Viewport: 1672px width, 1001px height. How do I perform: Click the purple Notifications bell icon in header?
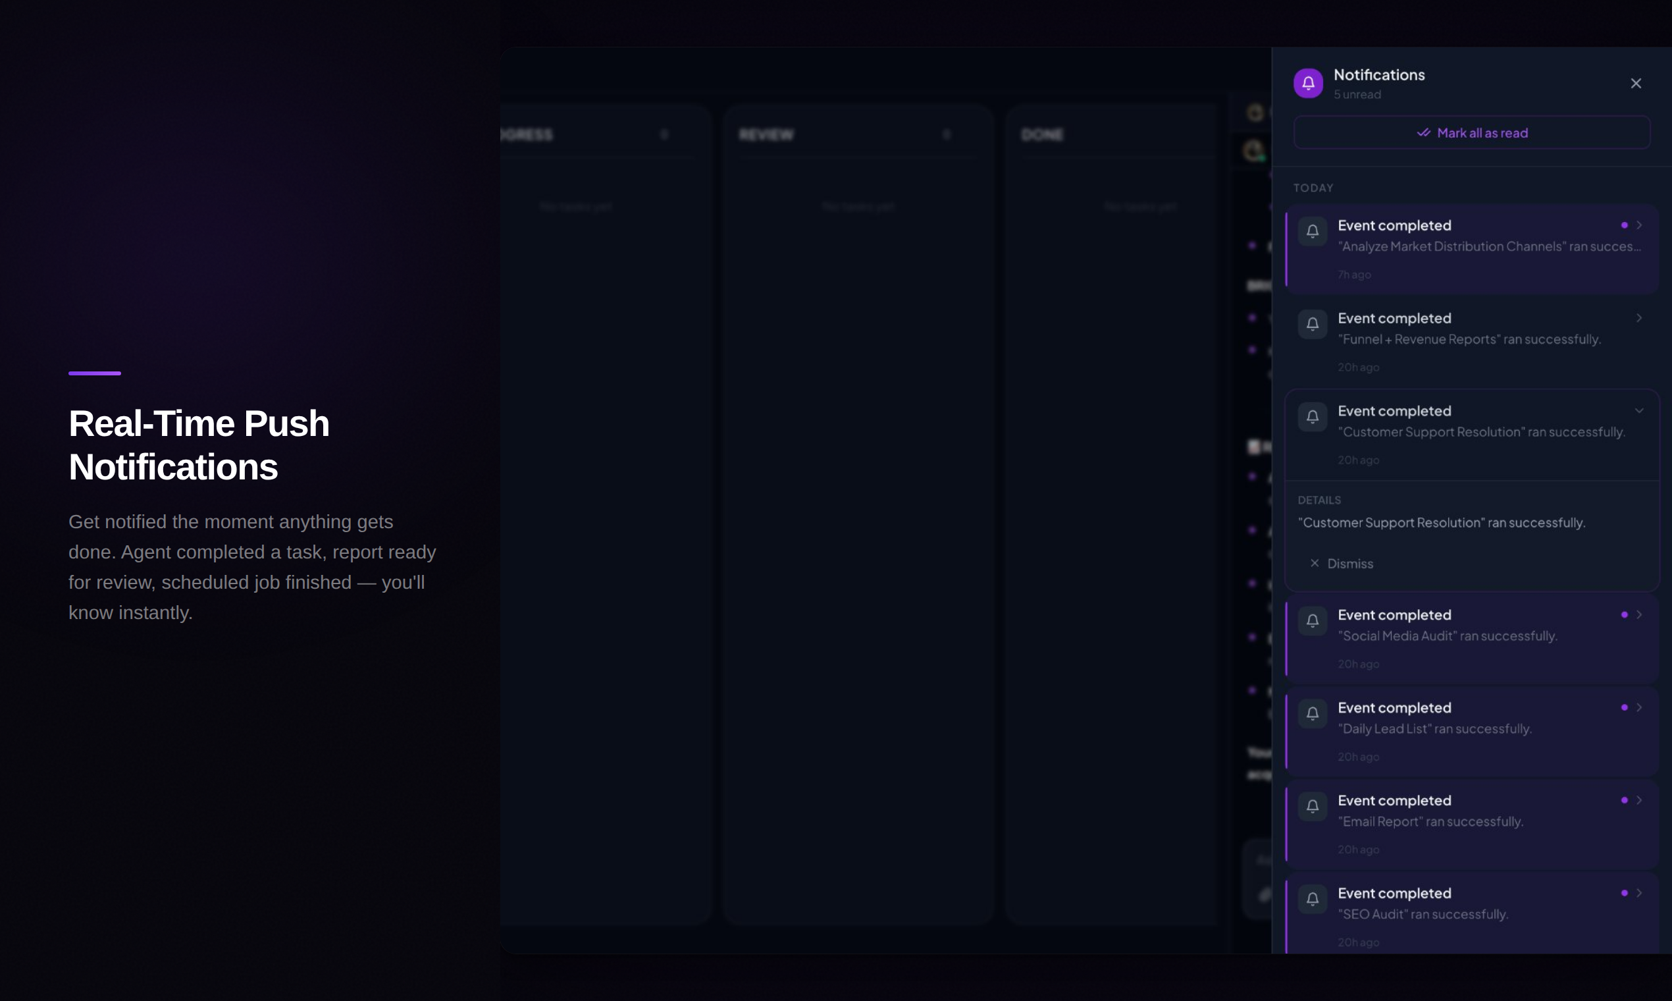pyautogui.click(x=1308, y=83)
